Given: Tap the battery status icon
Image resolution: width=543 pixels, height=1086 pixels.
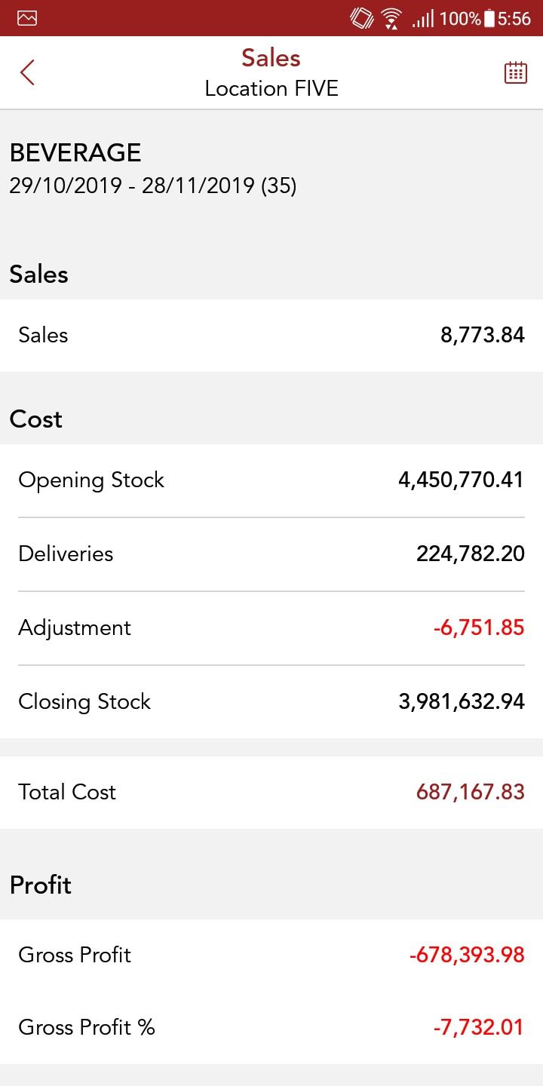Looking at the screenshot, I should [489, 18].
